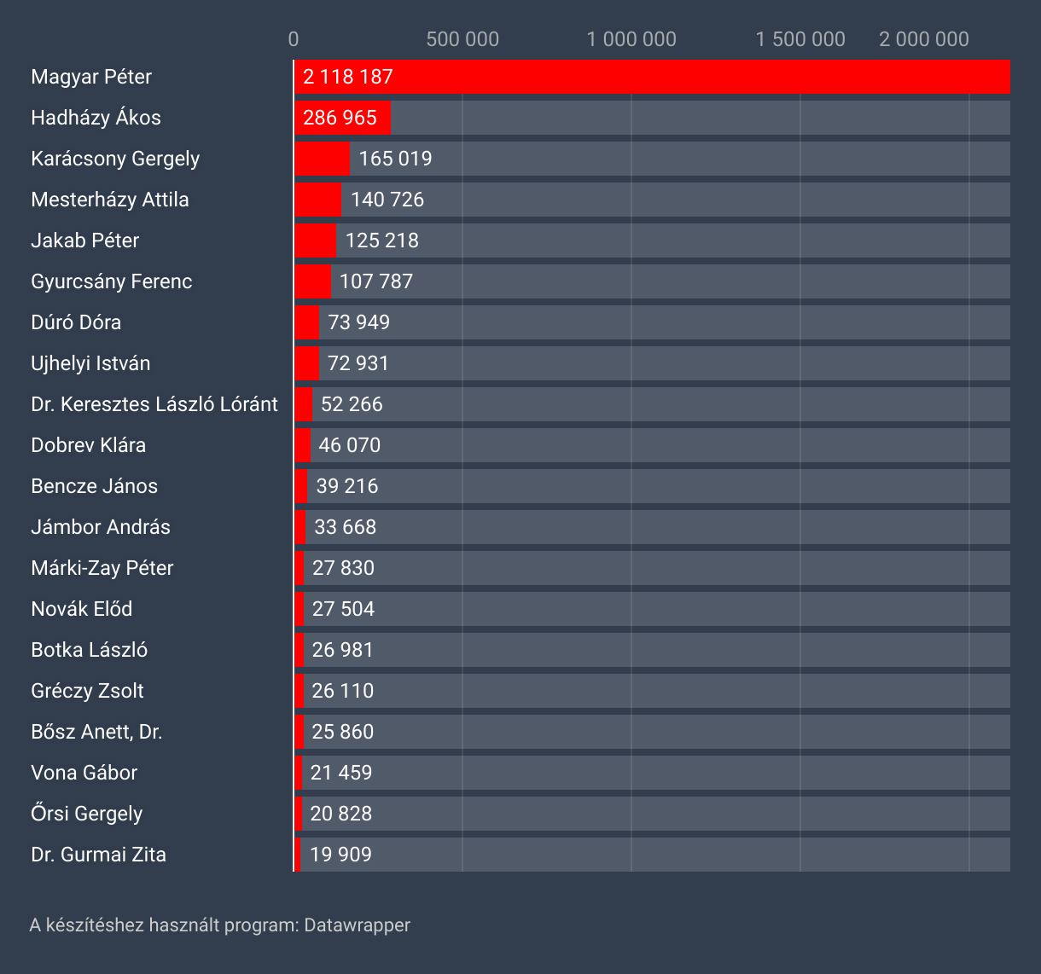Select the Gyurcsány Ferenc red bar

pos(312,281)
